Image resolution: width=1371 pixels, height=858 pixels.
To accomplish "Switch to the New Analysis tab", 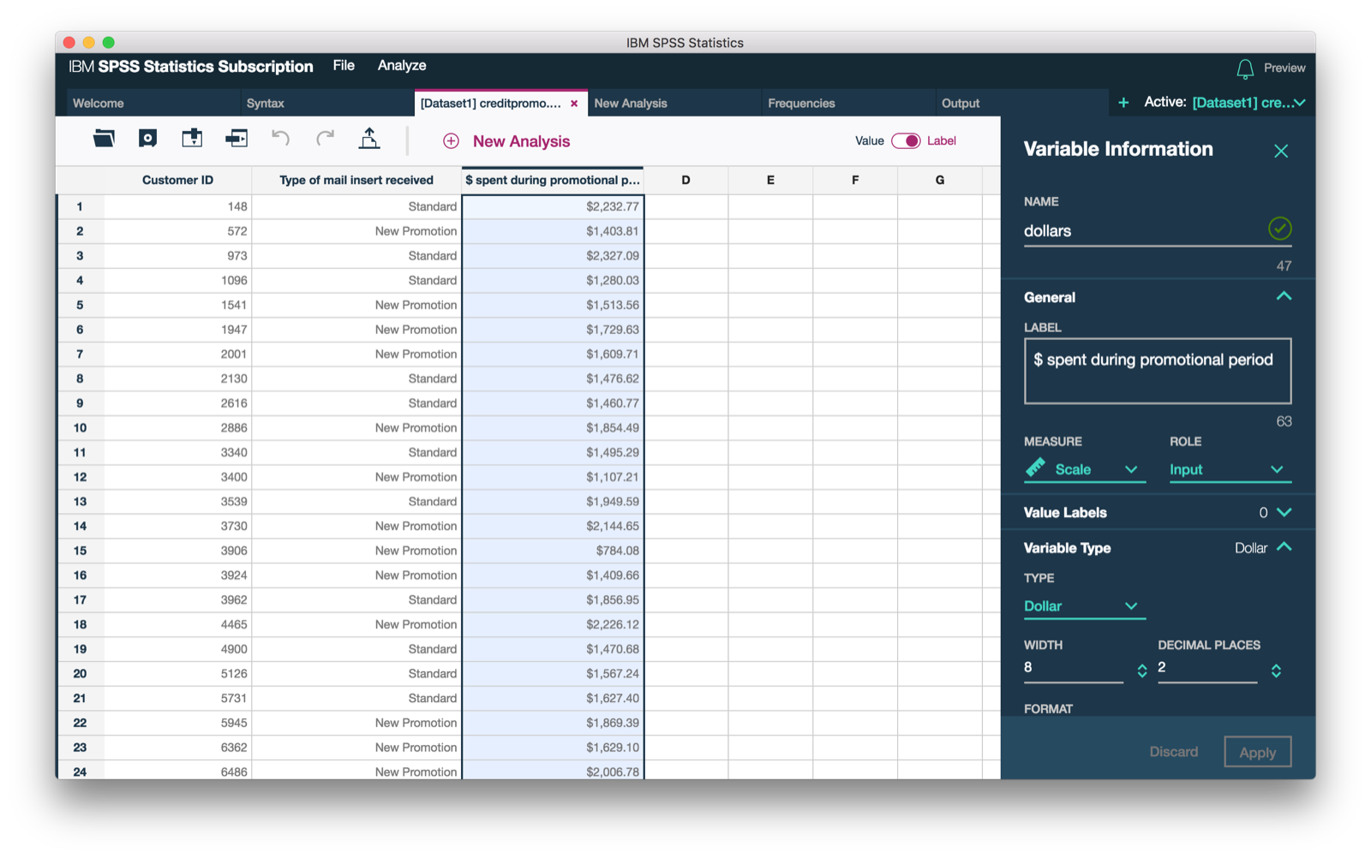I will click(674, 103).
